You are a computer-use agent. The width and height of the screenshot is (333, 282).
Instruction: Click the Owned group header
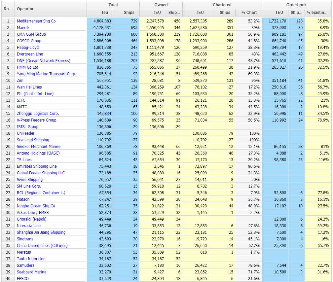pyautogui.click(x=161, y=5)
